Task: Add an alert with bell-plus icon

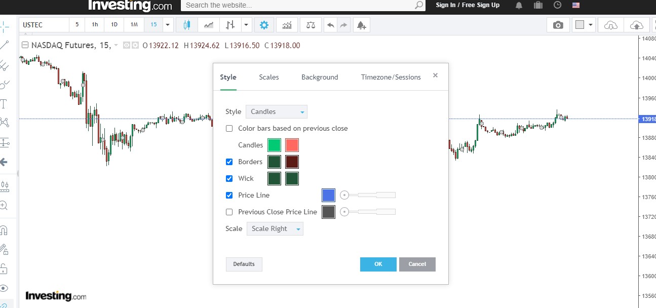Action: click(361, 25)
